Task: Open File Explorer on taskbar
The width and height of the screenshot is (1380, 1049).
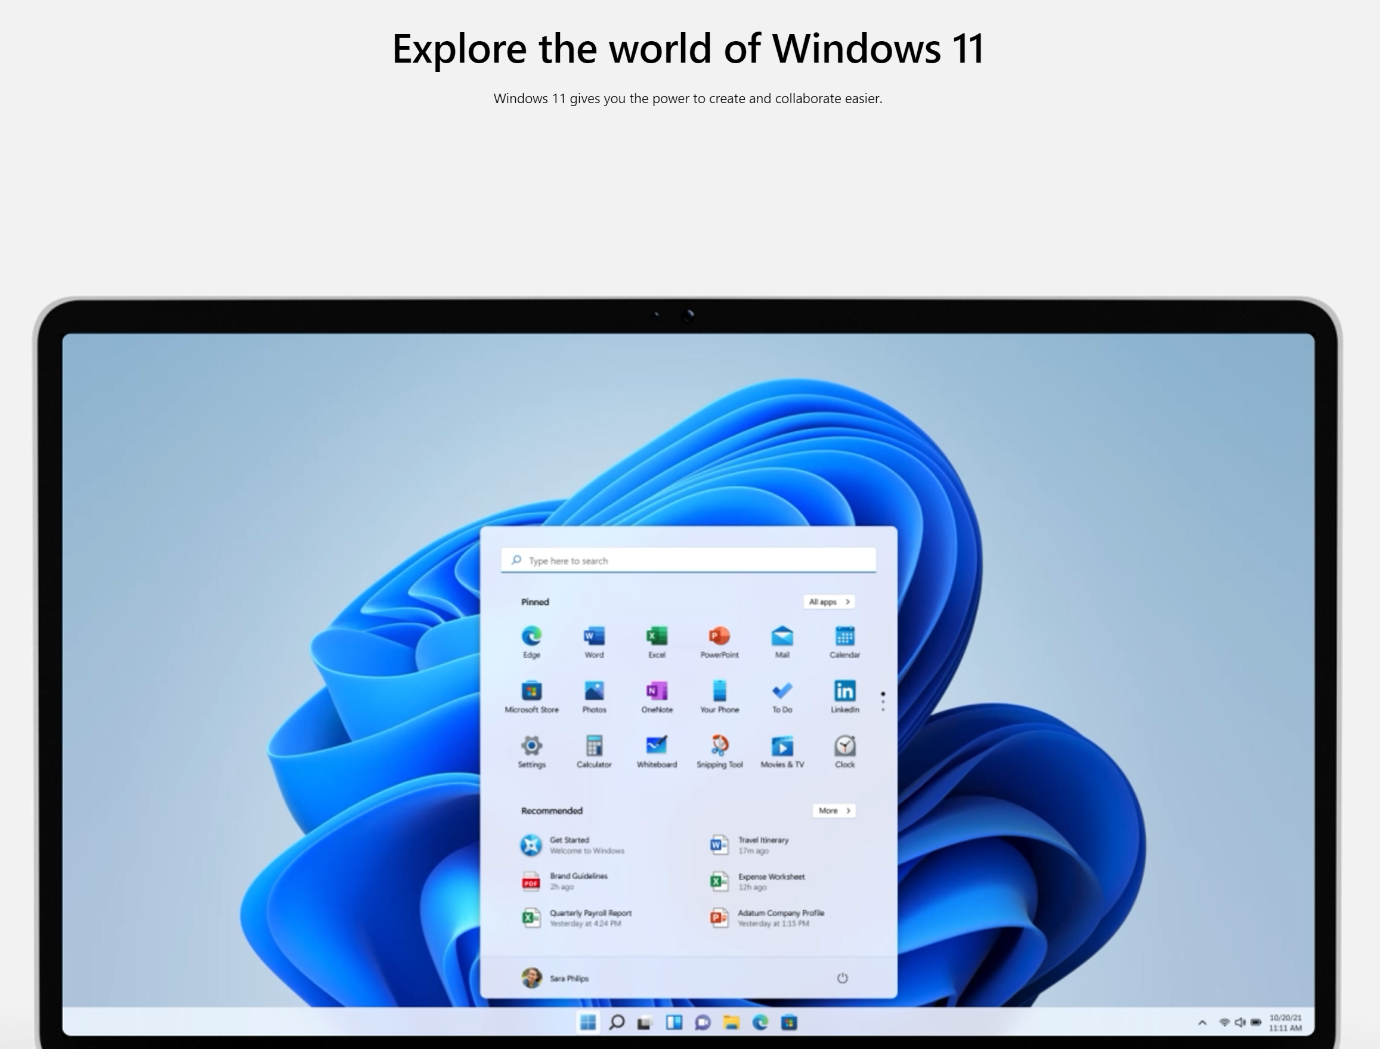Action: (731, 1022)
